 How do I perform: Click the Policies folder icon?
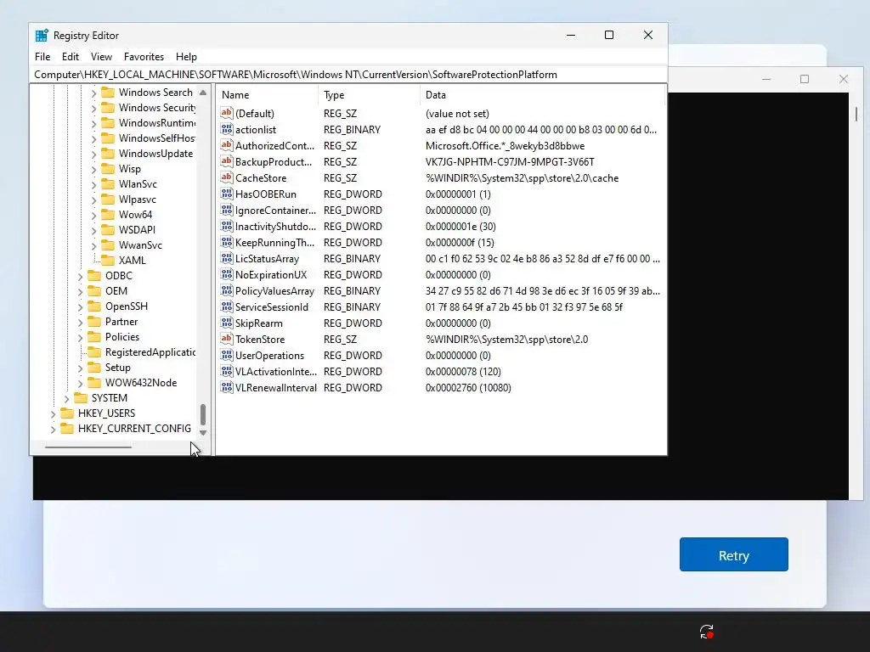tap(94, 336)
